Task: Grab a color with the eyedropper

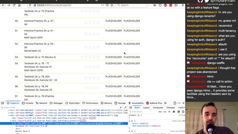Action: (125, 108)
